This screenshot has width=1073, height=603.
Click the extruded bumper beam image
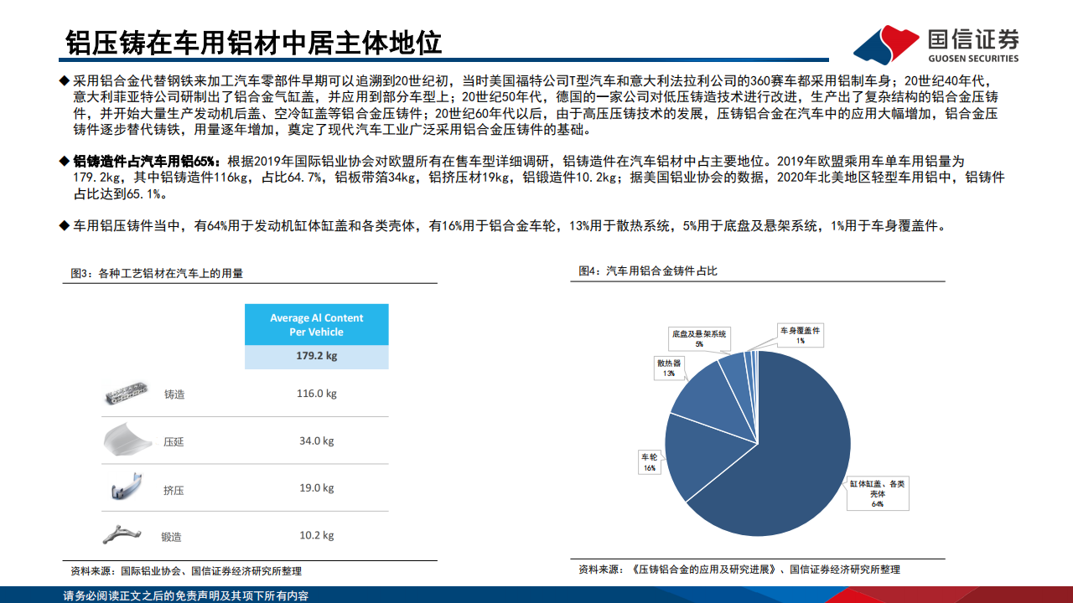[128, 487]
